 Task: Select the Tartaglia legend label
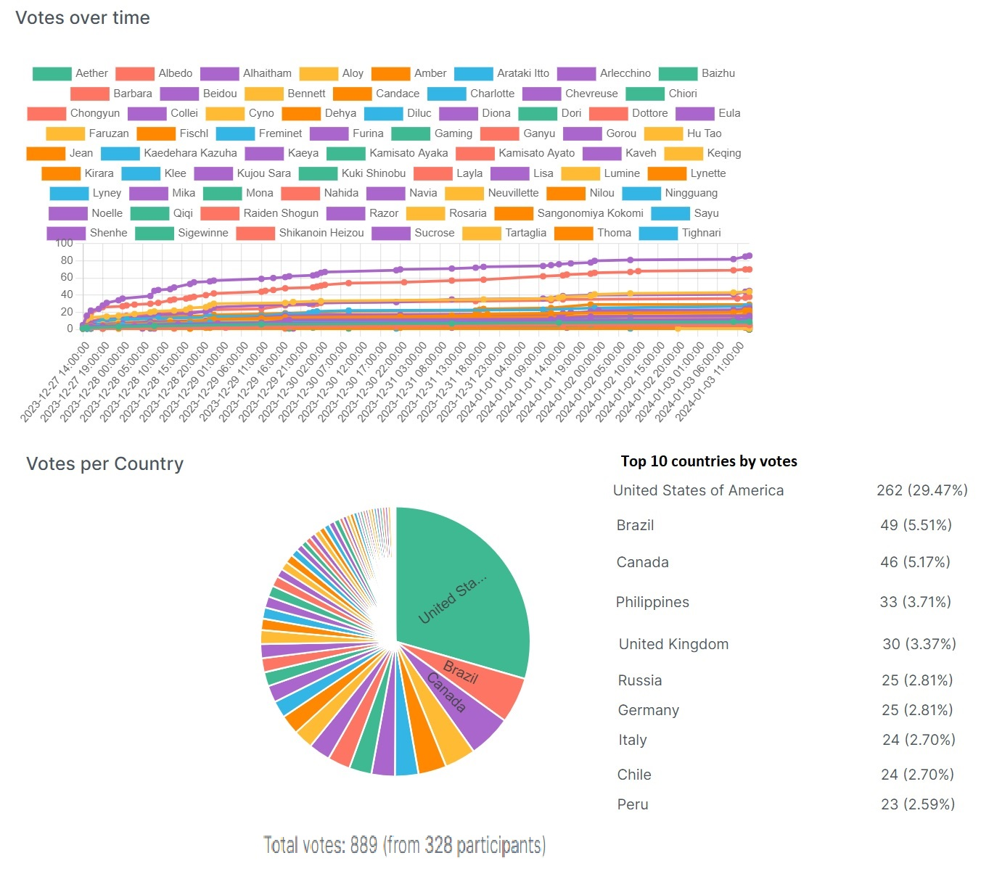pyautogui.click(x=526, y=233)
